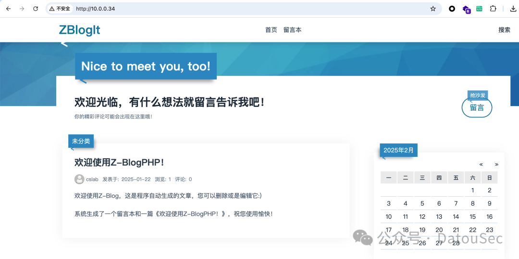Screen dimensions: 519x259
Task: Open the 首页 navigation item
Action: point(271,30)
